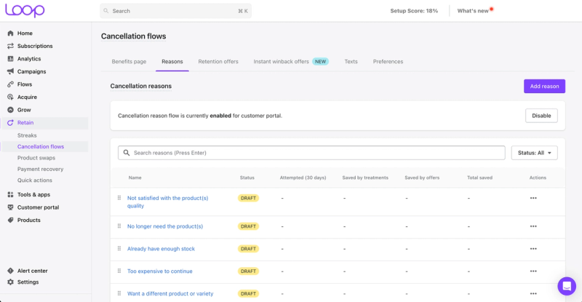This screenshot has width=582, height=302.
Task: Click the Products tag icon
Action: 10,220
